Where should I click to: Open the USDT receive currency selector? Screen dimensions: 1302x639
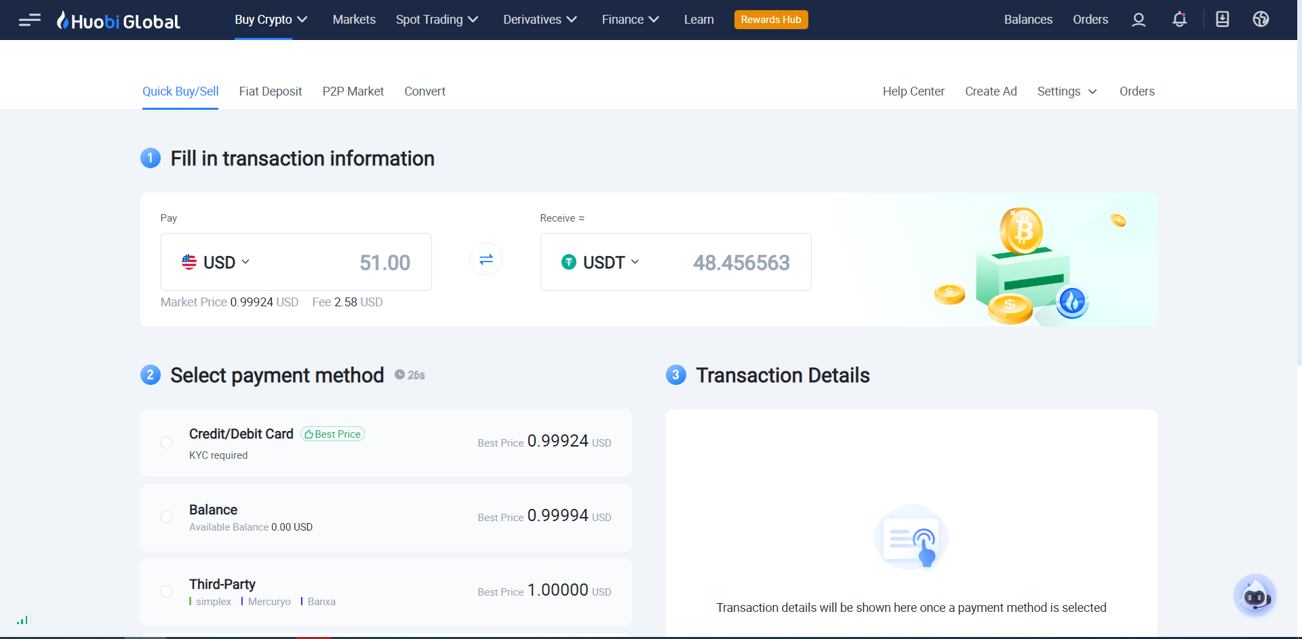600,262
